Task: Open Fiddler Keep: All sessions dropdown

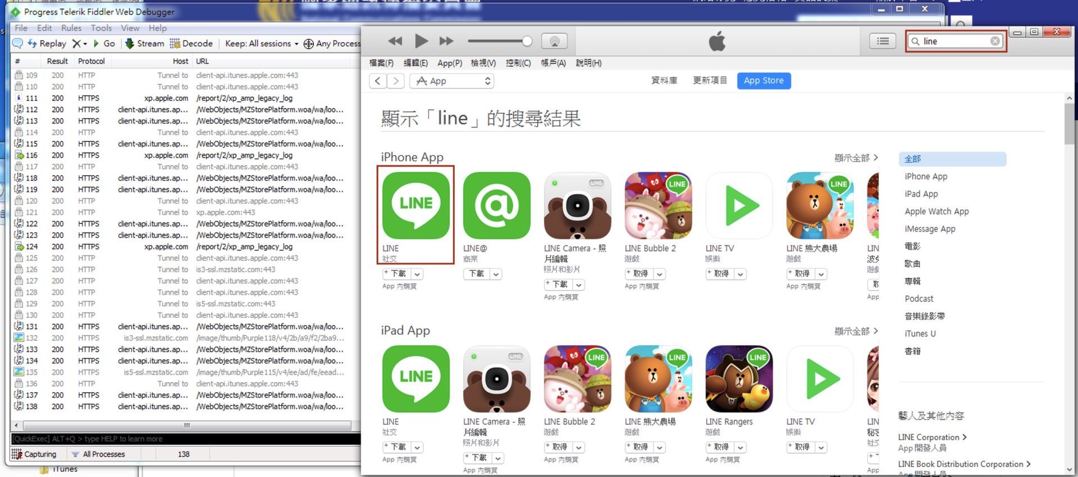Action: tap(262, 43)
